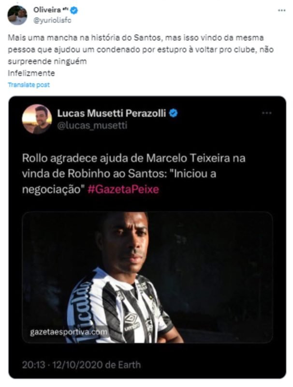The image size is (293, 387).
Task: Open the Robinho article preview image
Action: (x=147, y=277)
